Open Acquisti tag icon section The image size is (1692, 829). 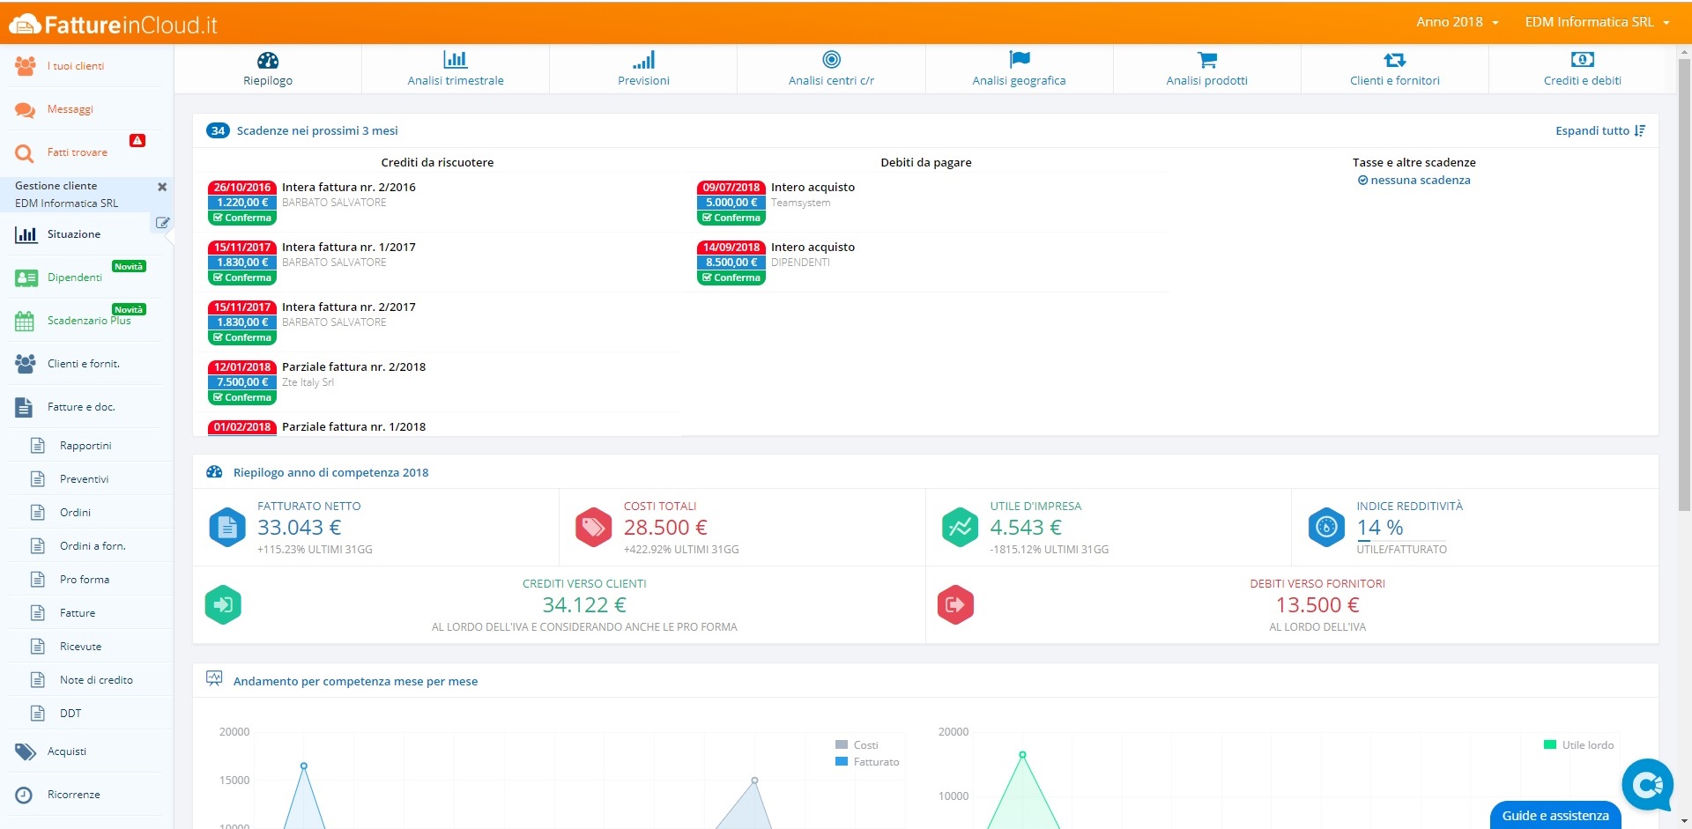coord(25,751)
